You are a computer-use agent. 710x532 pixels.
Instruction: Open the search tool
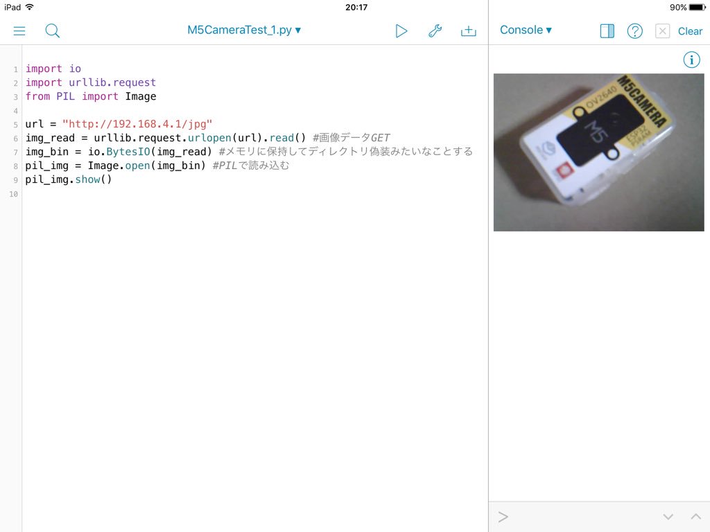52,30
